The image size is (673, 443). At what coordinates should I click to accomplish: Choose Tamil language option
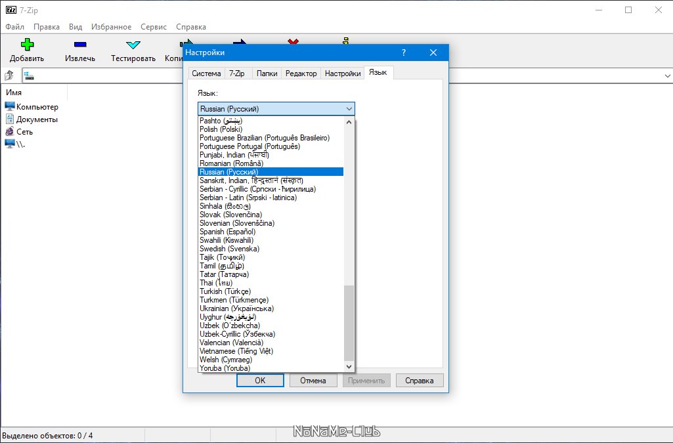point(271,266)
